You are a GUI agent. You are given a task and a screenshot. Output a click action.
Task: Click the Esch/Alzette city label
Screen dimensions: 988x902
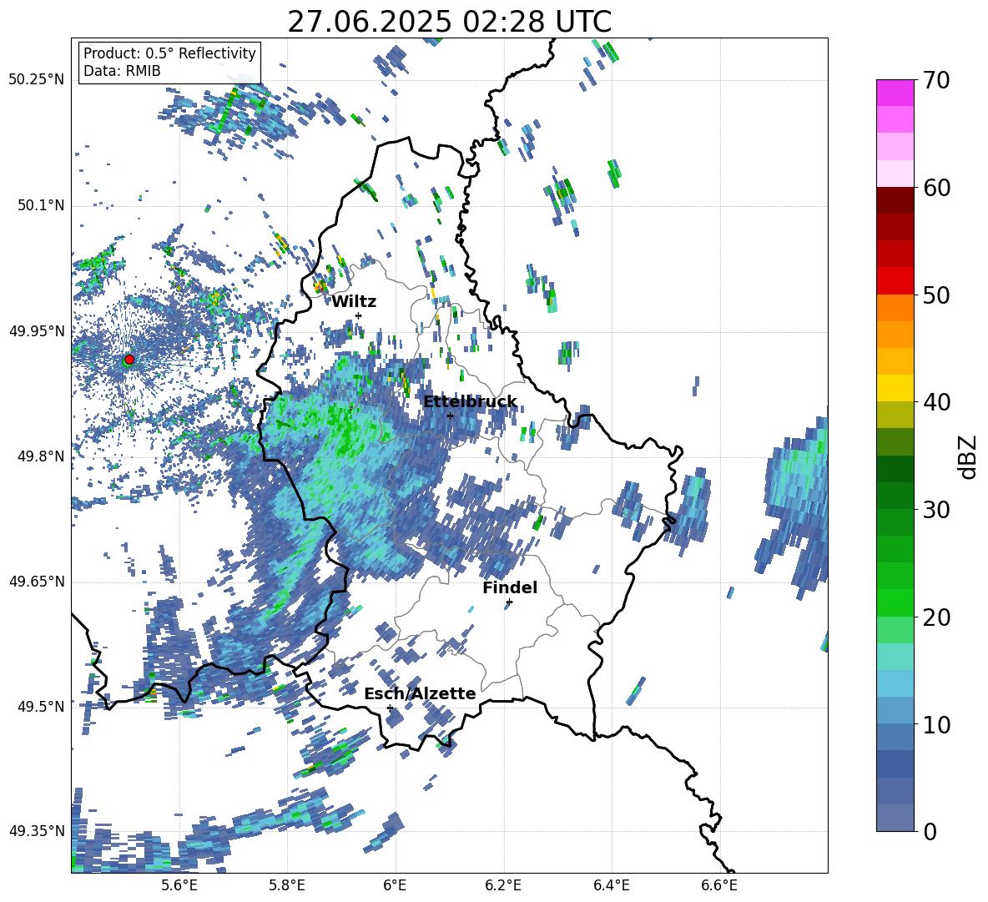tap(420, 693)
